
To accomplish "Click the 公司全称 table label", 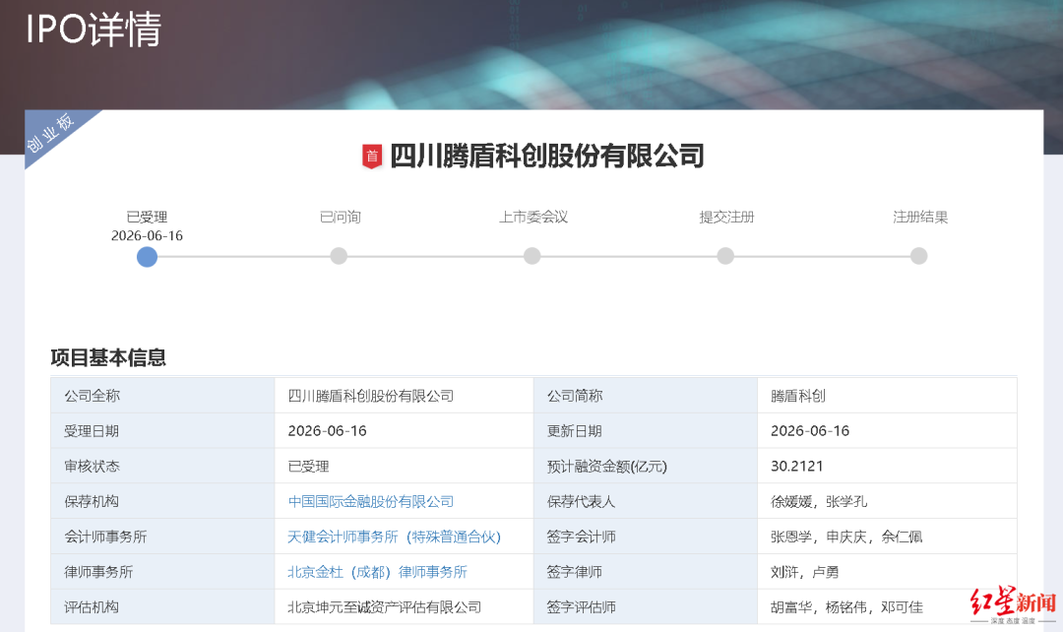I will click(x=93, y=396).
